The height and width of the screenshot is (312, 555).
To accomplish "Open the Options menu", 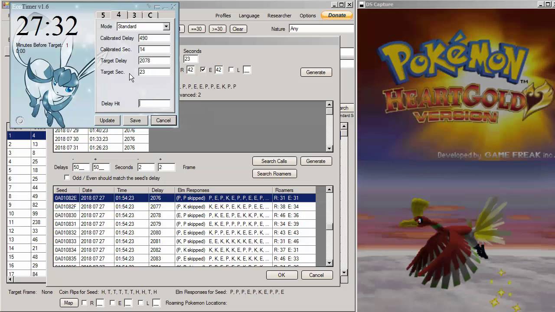I will click(307, 16).
